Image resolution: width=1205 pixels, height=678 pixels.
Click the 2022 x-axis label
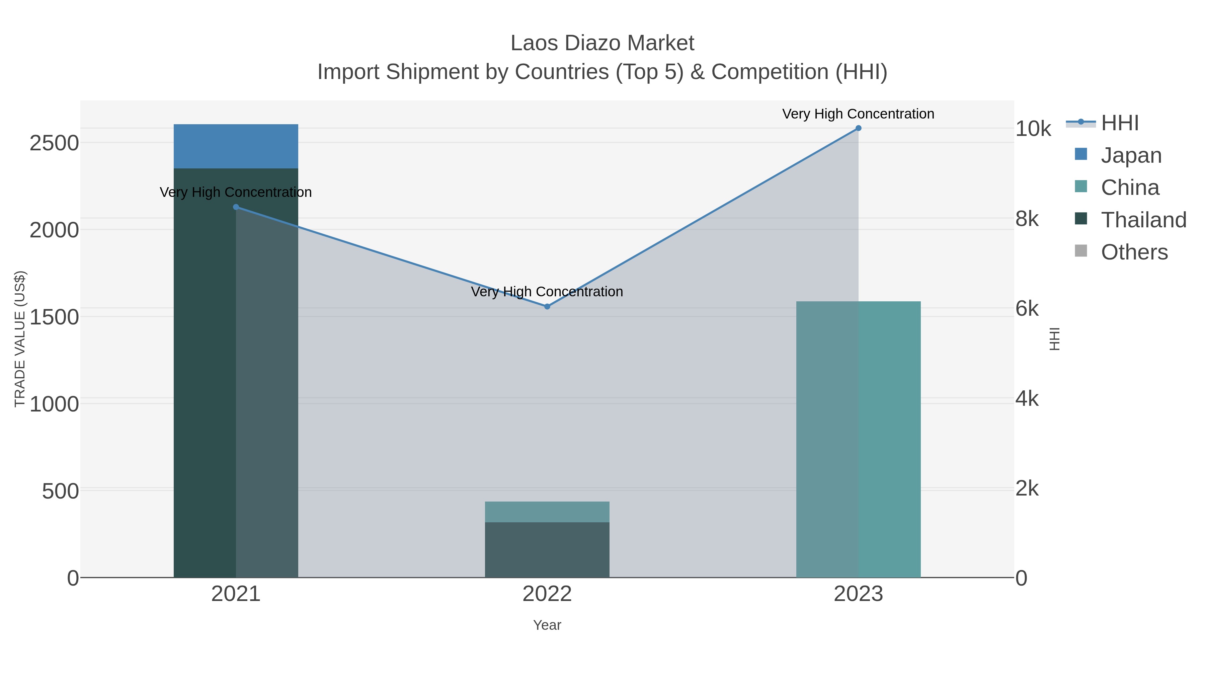click(x=547, y=594)
